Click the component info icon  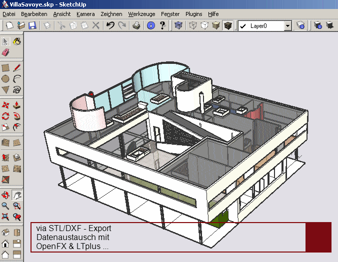point(317,25)
